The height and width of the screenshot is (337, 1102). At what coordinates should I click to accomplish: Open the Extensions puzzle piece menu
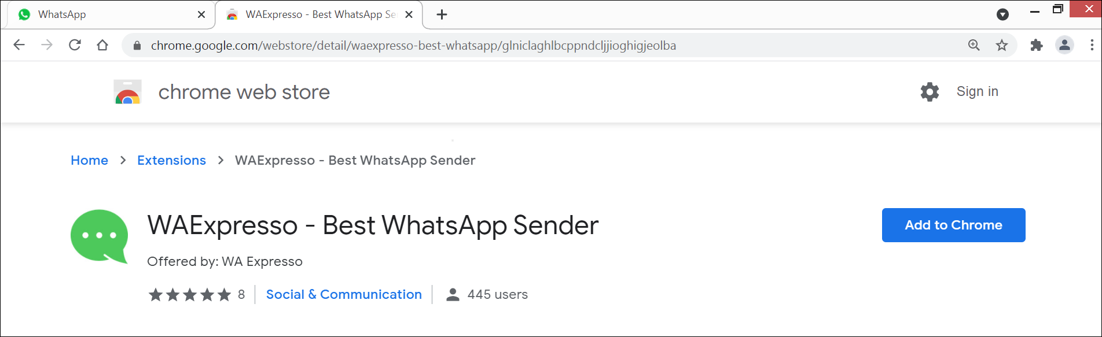point(1036,45)
